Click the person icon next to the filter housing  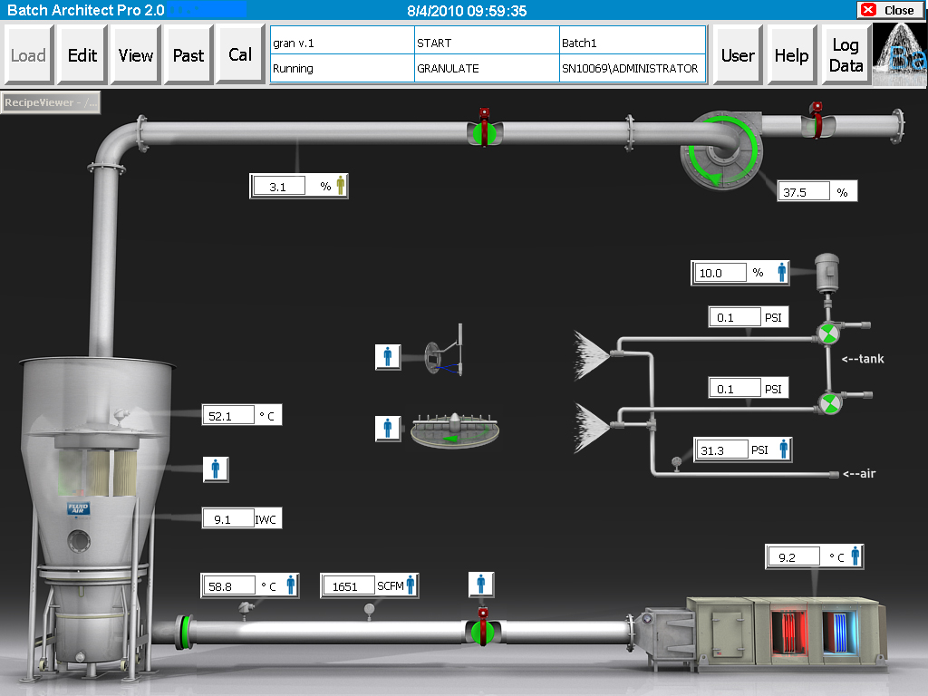pos(216,469)
